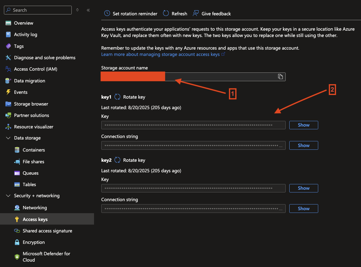Click the key2 Rotate key icon

point(118,160)
